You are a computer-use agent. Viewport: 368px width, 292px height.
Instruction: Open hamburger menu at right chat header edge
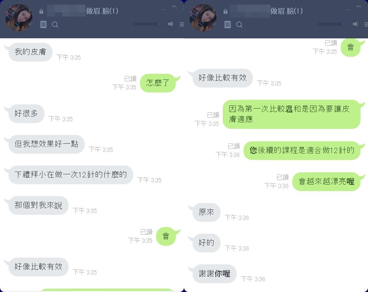click(x=366, y=24)
